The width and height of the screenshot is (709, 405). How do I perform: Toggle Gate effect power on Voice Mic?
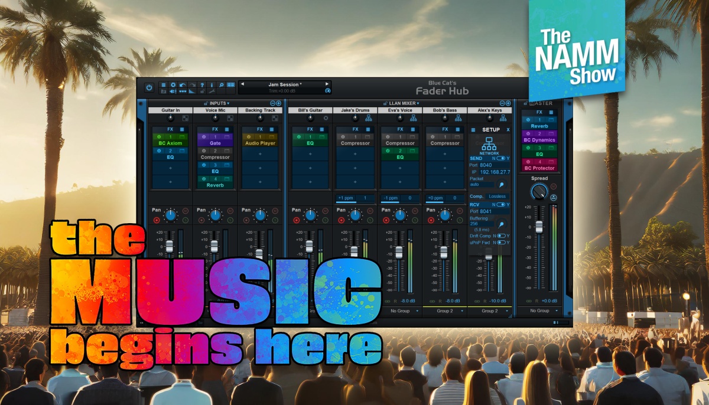204,137
